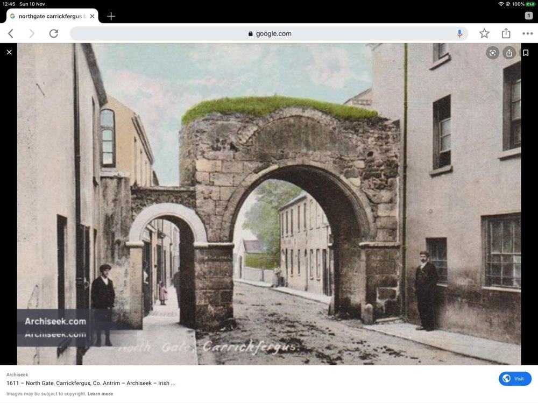Tap the browser forward arrow
538x403 pixels.
(x=31, y=33)
